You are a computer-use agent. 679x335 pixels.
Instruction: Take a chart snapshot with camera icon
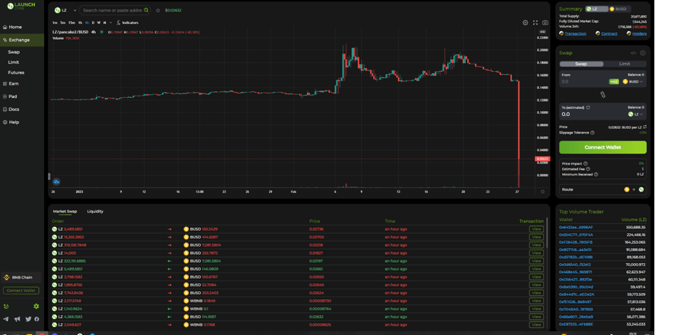click(x=546, y=22)
